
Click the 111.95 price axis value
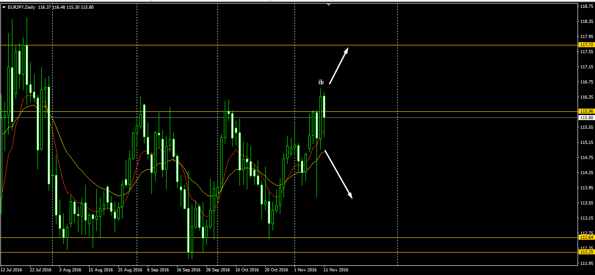click(586, 264)
